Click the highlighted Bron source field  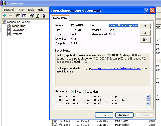[123, 25]
